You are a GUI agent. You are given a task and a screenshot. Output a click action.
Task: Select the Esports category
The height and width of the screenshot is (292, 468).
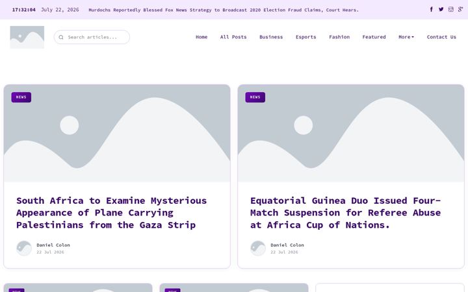click(x=305, y=37)
